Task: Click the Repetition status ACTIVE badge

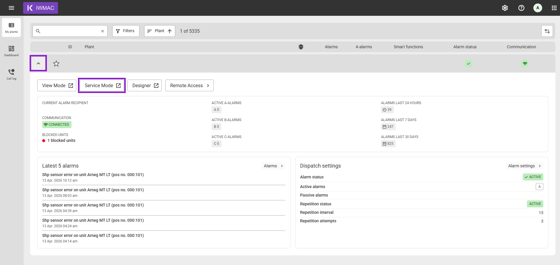Action: click(x=535, y=204)
